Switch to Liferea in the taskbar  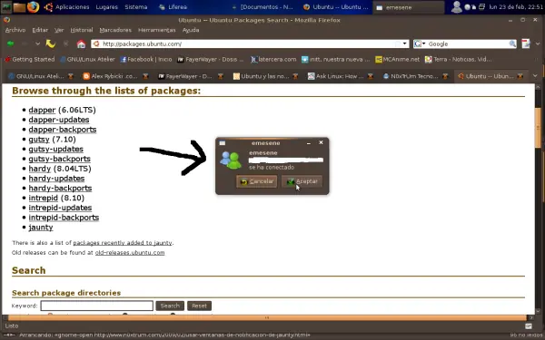coord(173,7)
